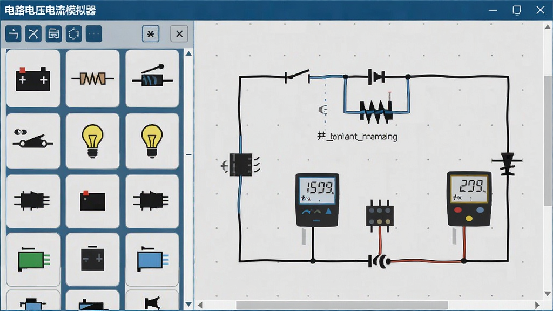This screenshot has height=311, width=553.
Task: Toggle the open switch on the circuit's top wire
Action: [298, 76]
